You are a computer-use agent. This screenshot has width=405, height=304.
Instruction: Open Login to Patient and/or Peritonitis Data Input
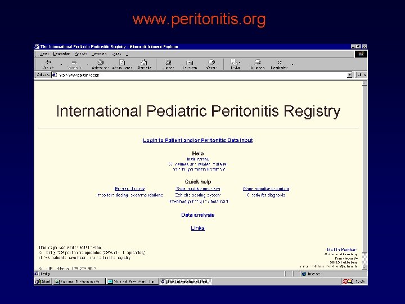pos(198,140)
